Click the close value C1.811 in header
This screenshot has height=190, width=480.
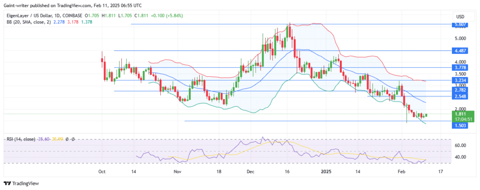[140, 15]
